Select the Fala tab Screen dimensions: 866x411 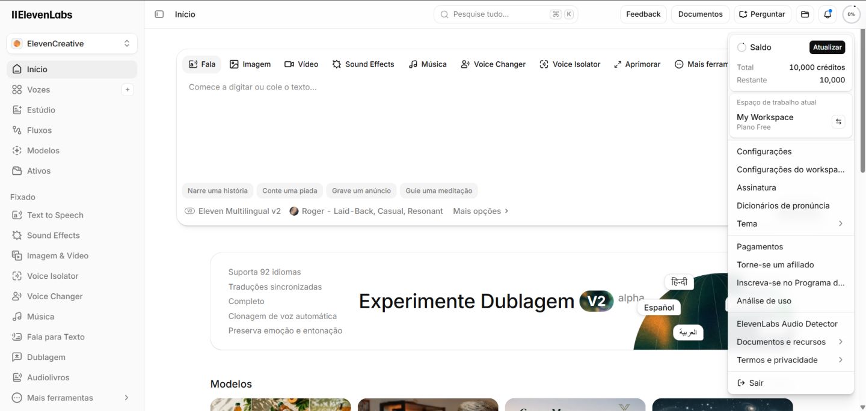pos(202,64)
